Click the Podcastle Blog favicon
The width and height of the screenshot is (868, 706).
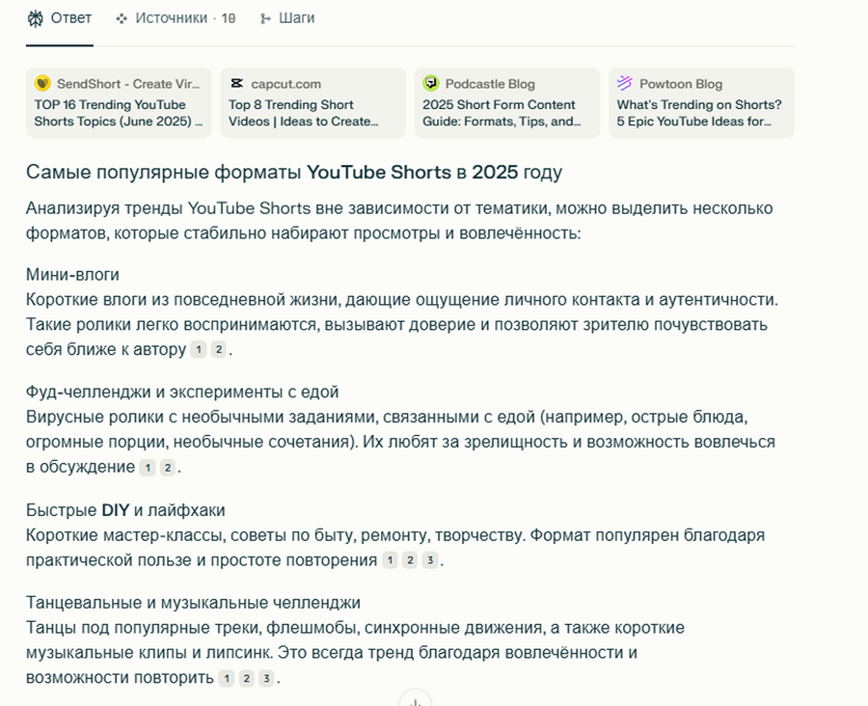tap(431, 84)
